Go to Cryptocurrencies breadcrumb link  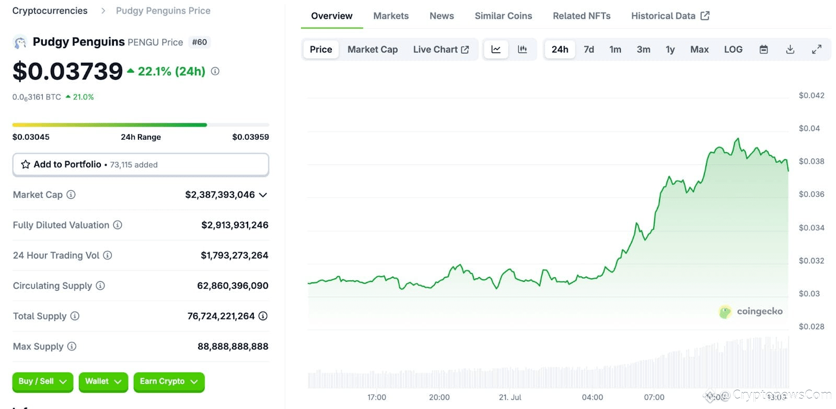pyautogui.click(x=50, y=10)
